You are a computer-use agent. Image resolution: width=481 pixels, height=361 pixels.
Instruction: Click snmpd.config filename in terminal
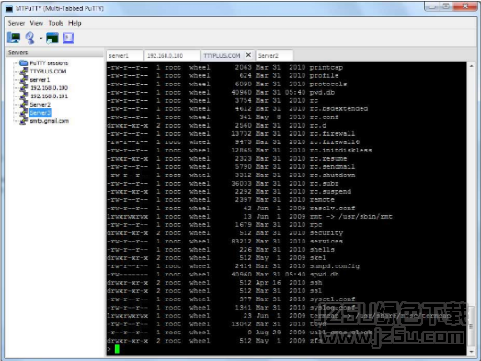pyautogui.click(x=335, y=266)
